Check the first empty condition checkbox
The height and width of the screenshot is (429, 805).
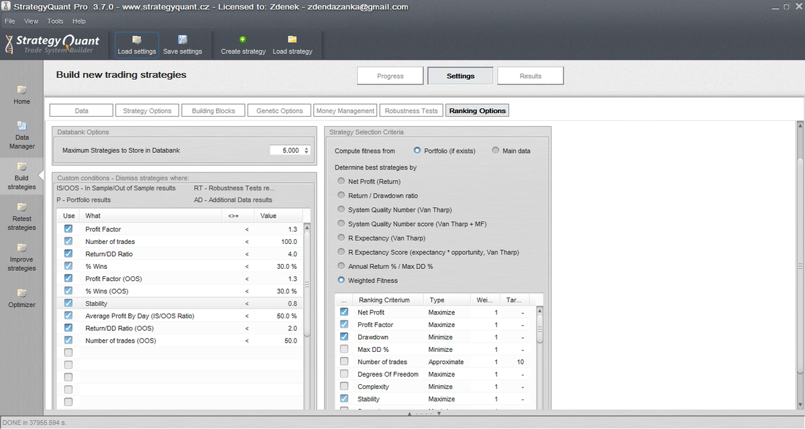point(68,353)
